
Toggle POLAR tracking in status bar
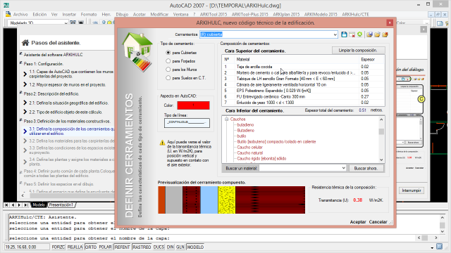(105, 247)
